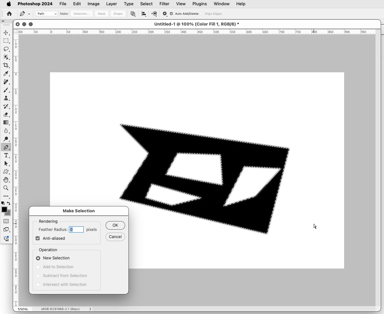Choose the Subtract from Selection option
384x314 pixels.
pos(38,276)
